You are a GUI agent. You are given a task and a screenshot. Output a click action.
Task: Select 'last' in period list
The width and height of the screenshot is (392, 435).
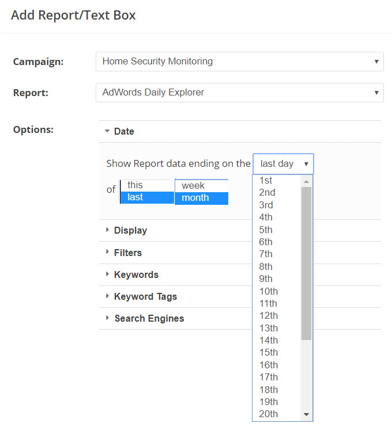[x=146, y=197]
